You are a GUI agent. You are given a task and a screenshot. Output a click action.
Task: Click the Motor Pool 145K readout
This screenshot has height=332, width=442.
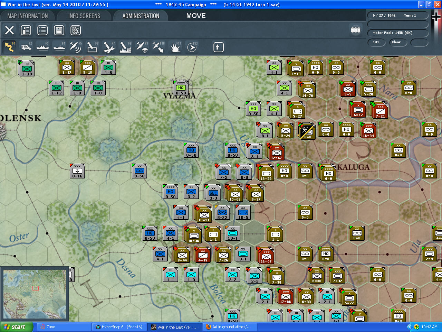pyautogui.click(x=398, y=33)
